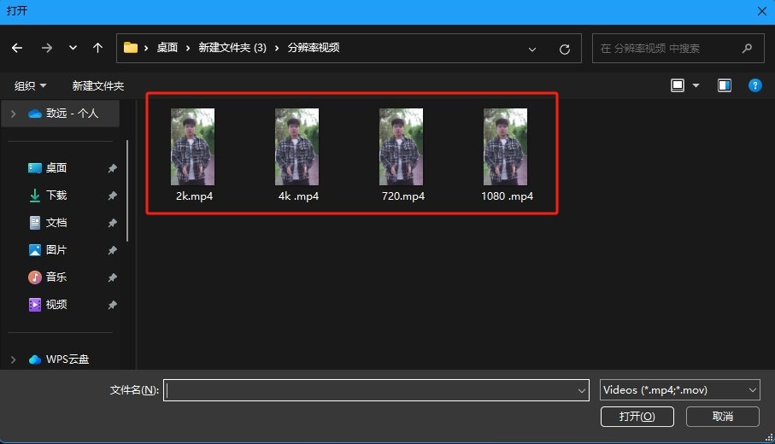Click the 文件名 input field

[372, 390]
